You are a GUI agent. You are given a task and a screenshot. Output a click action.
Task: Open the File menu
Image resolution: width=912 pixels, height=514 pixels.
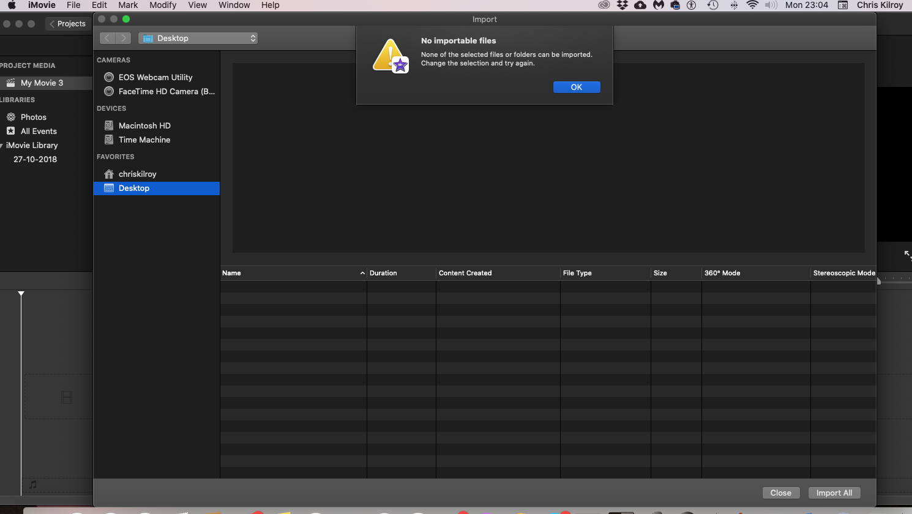(73, 5)
